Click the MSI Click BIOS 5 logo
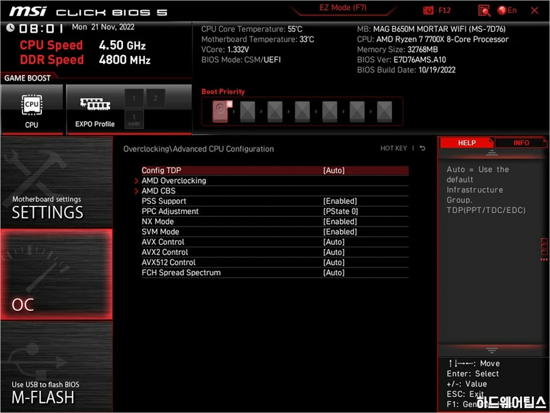The image size is (550, 413). point(88,12)
